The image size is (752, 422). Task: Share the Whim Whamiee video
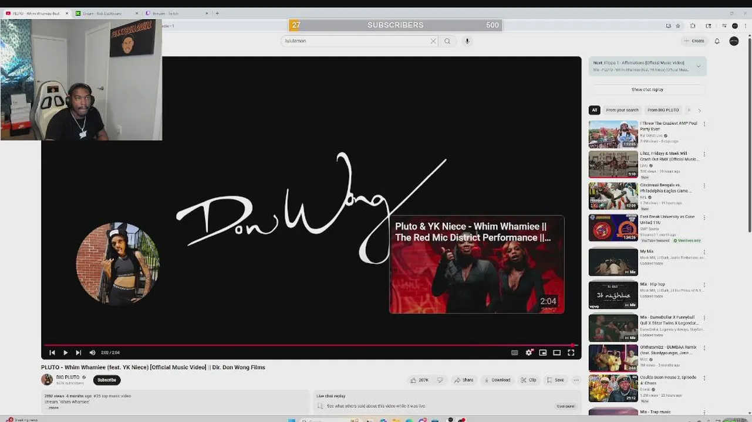[x=464, y=380]
